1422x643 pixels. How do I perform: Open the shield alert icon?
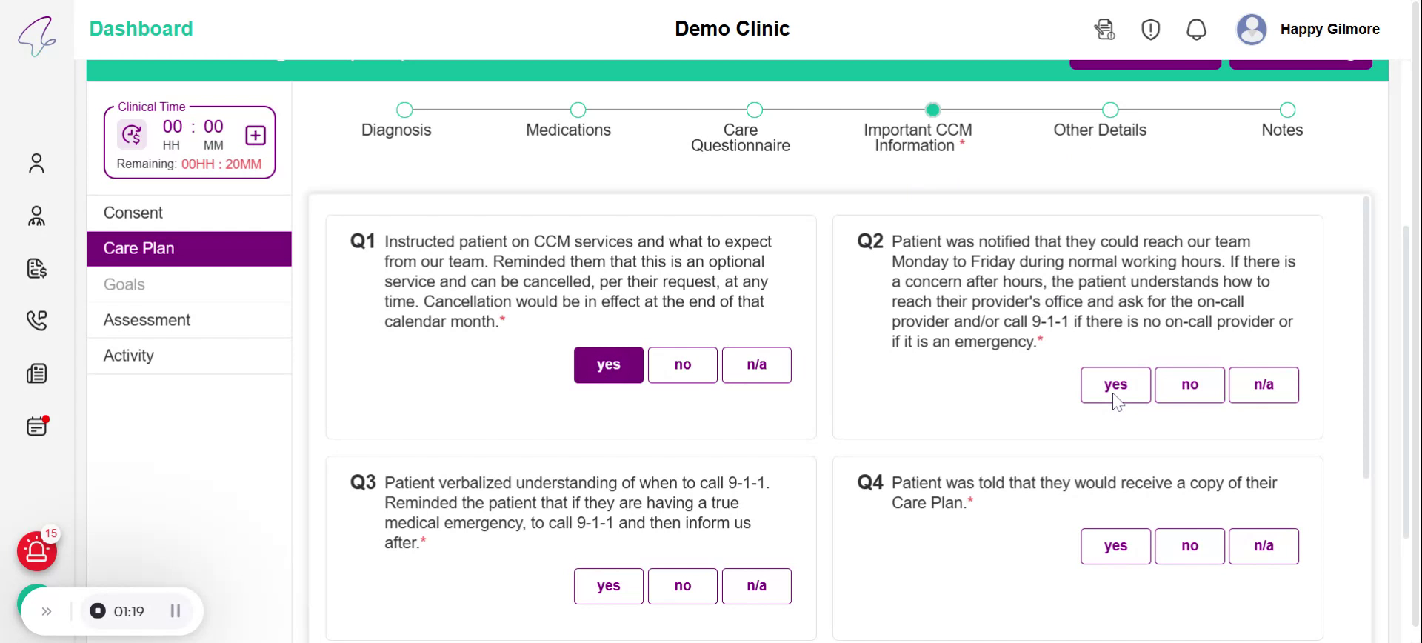[1150, 30]
